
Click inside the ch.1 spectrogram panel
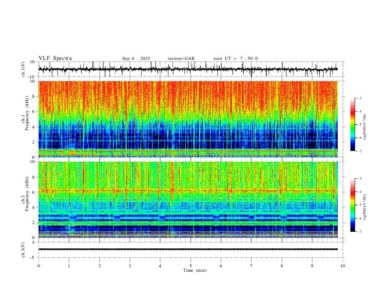pyautogui.click(x=188, y=119)
